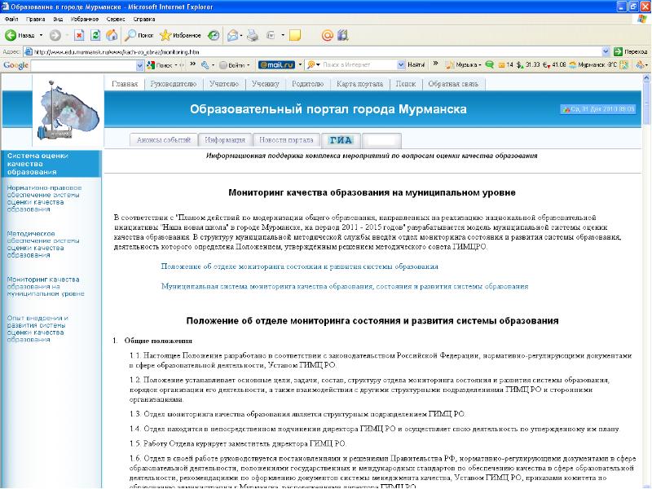Go to Home page via house icon
Screen dimensions: 652x489
111,35
